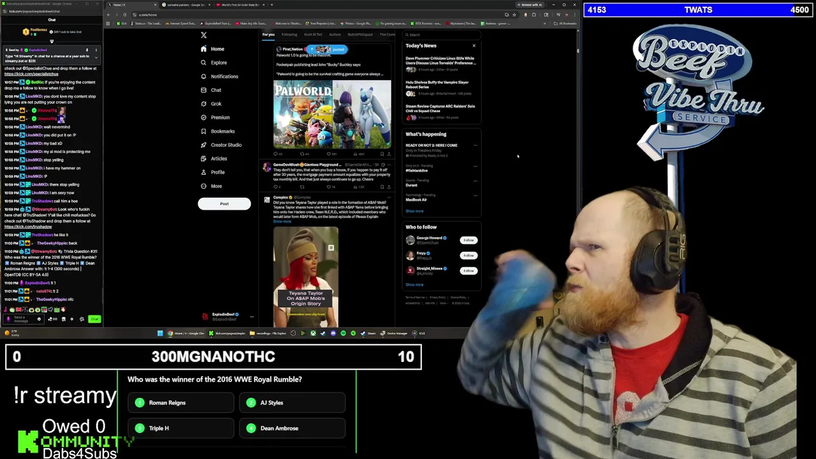Open the kick.com/trushadow link in chat
The width and height of the screenshot is (816, 459).
coord(28,227)
